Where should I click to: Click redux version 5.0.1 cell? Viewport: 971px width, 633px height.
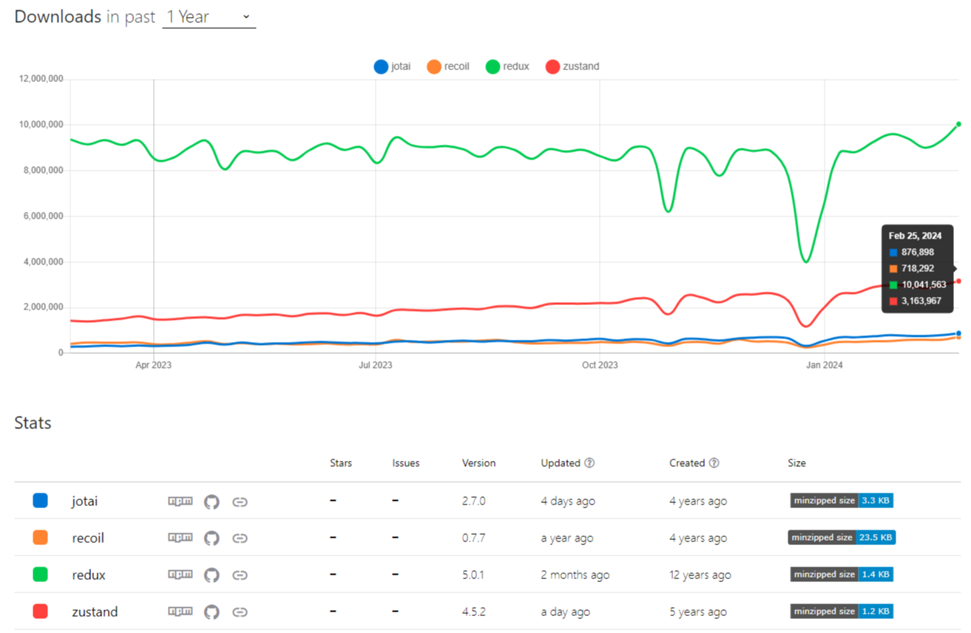[473, 575]
